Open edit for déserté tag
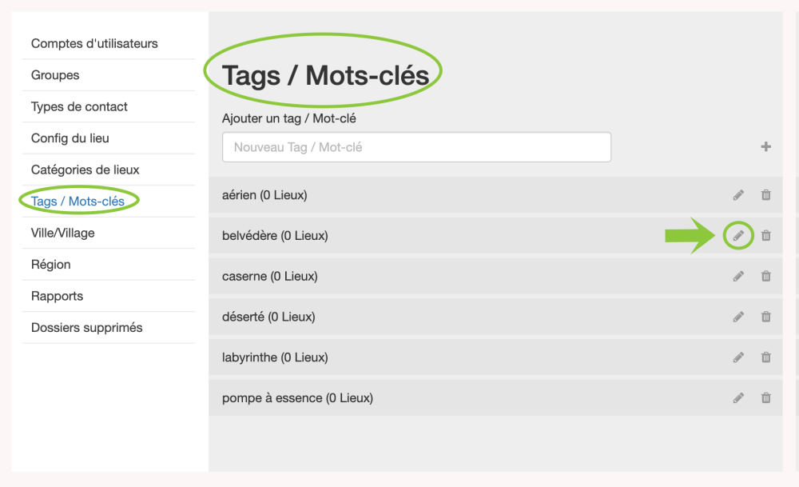Image resolution: width=799 pixels, height=487 pixels. (738, 317)
